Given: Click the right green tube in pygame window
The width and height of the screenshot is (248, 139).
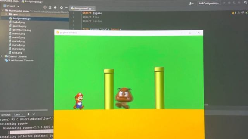Looking at the screenshot, I should pos(159,88).
